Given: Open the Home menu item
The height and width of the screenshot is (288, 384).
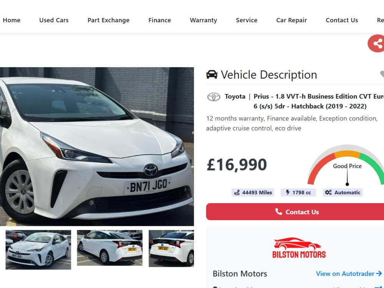Looking at the screenshot, I should pyautogui.click(x=12, y=20).
